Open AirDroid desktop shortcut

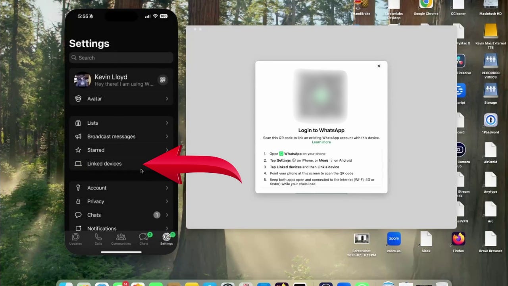point(491,150)
